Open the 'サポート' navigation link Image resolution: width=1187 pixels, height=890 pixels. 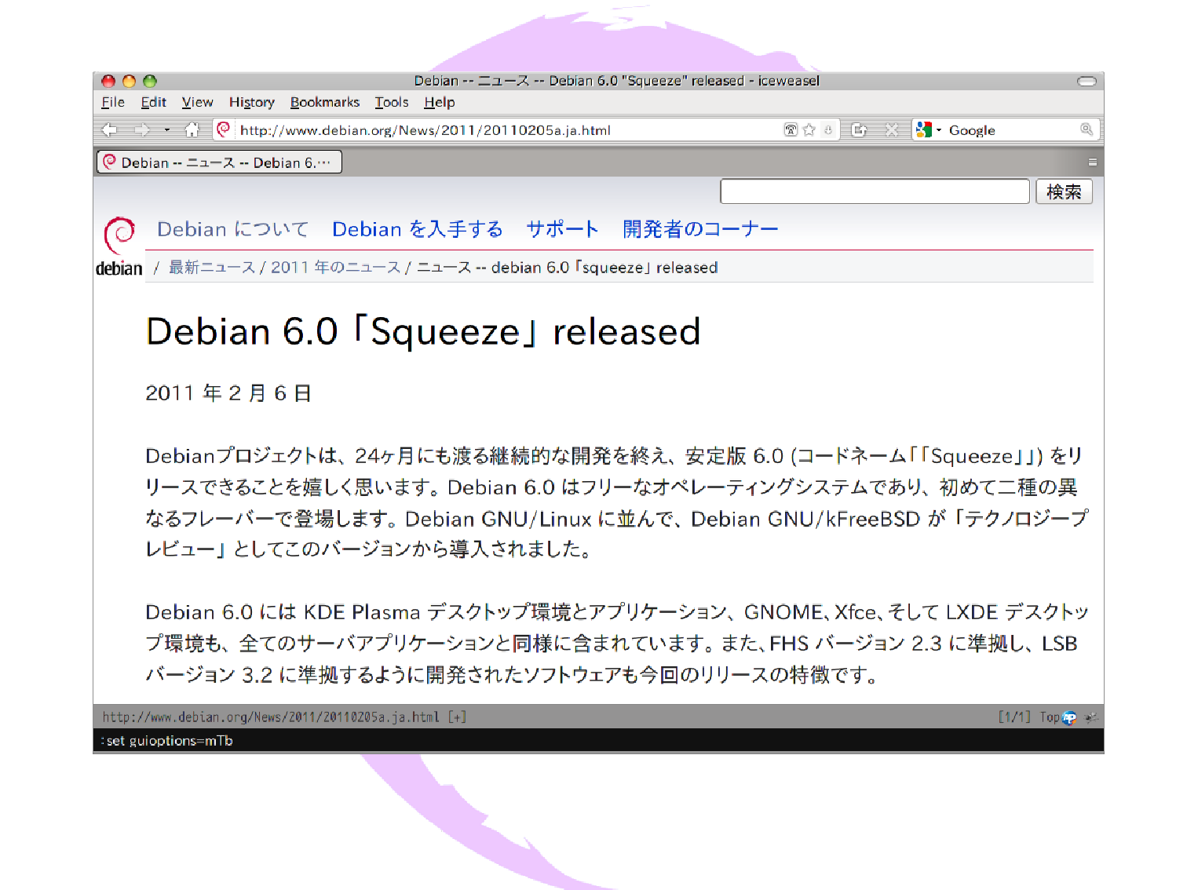562,229
